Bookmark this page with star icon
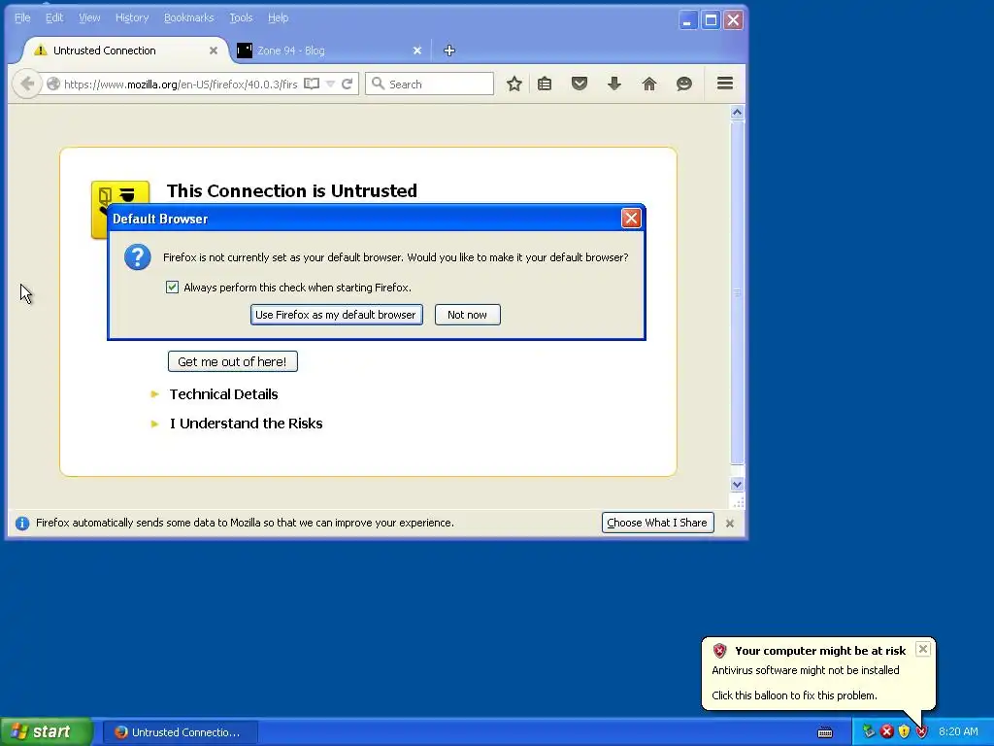994x746 pixels. 514,84
